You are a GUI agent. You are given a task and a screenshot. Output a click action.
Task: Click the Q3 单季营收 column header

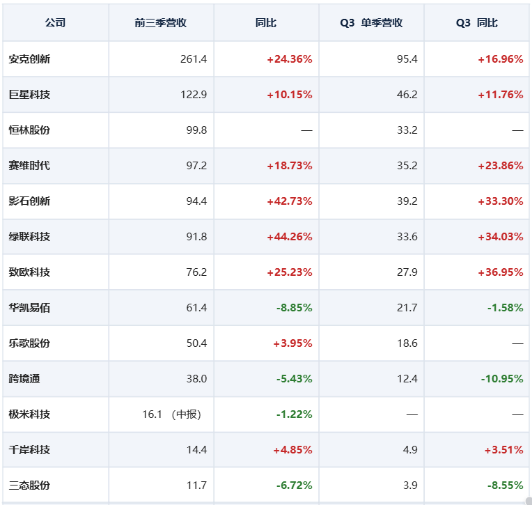tap(371, 23)
